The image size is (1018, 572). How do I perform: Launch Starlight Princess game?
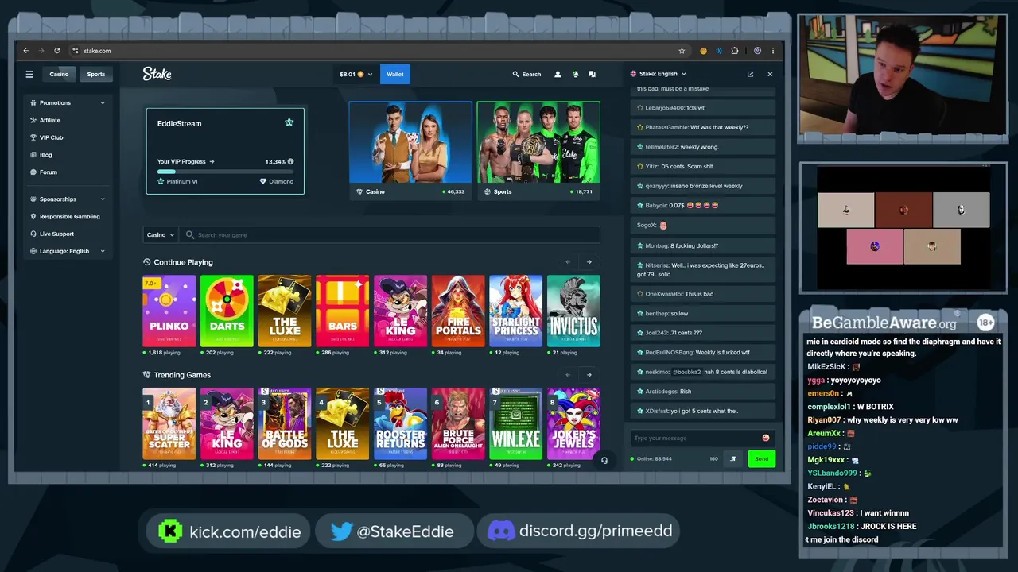[515, 311]
